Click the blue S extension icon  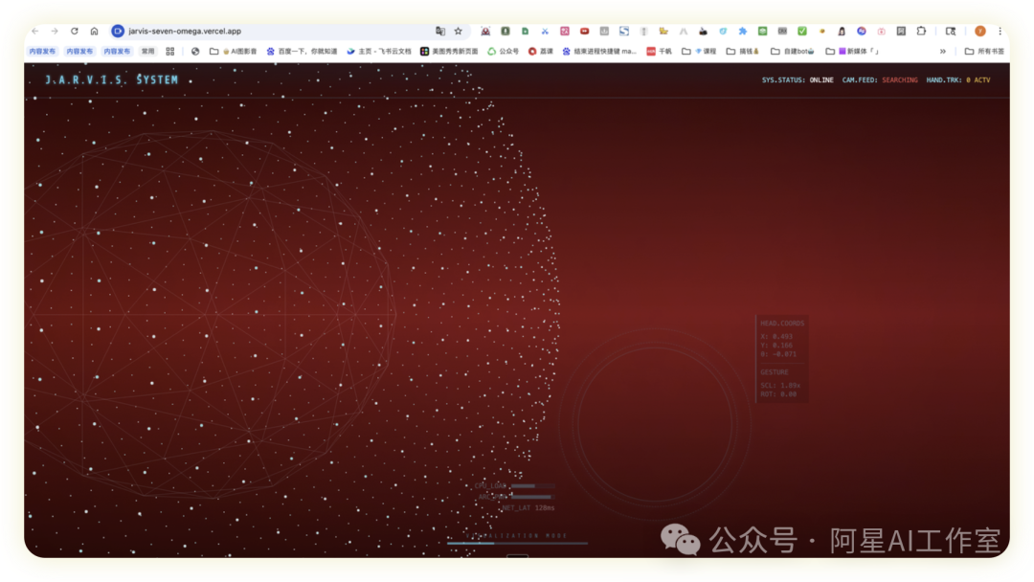point(624,31)
